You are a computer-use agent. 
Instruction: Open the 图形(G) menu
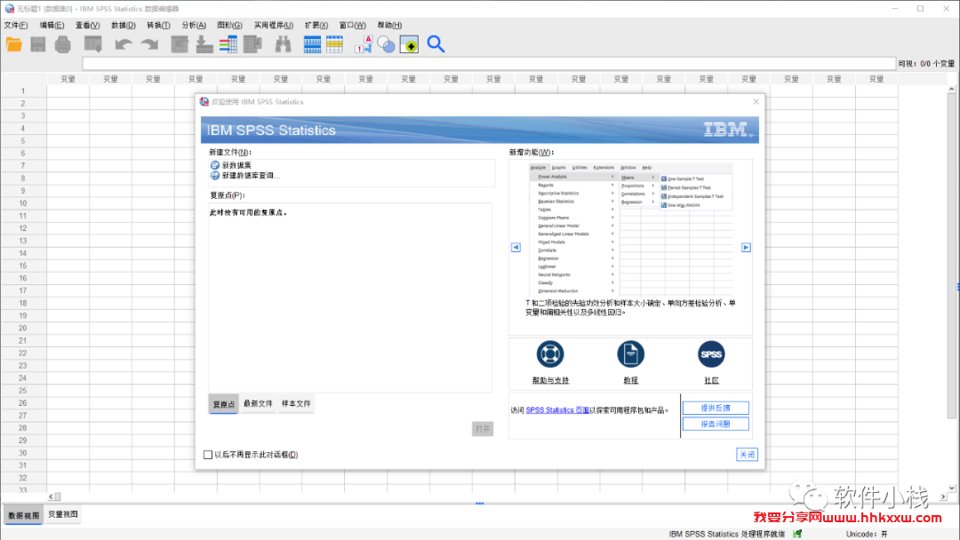click(x=229, y=25)
